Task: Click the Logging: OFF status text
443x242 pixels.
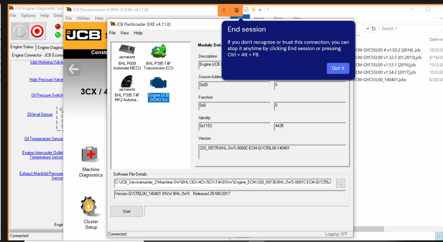Action: (x=336, y=234)
